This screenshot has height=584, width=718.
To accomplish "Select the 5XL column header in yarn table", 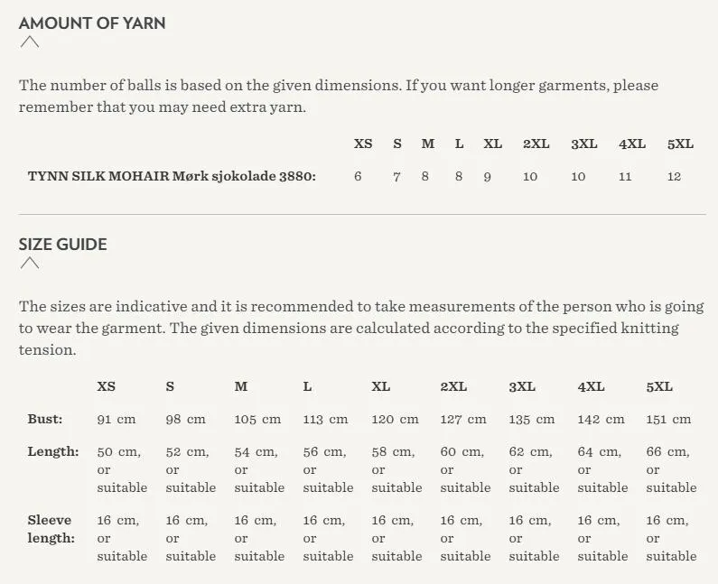I will pyautogui.click(x=680, y=144).
